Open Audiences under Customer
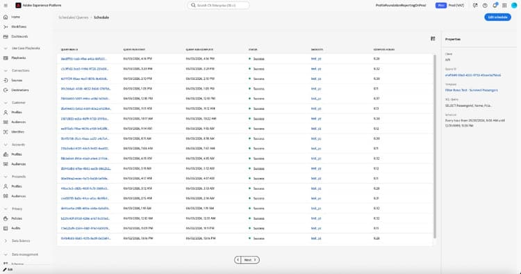The height and width of the screenshot is (274, 521). point(18,122)
